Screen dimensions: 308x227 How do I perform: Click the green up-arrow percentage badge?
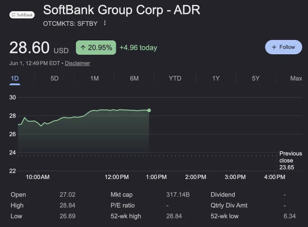click(x=96, y=47)
